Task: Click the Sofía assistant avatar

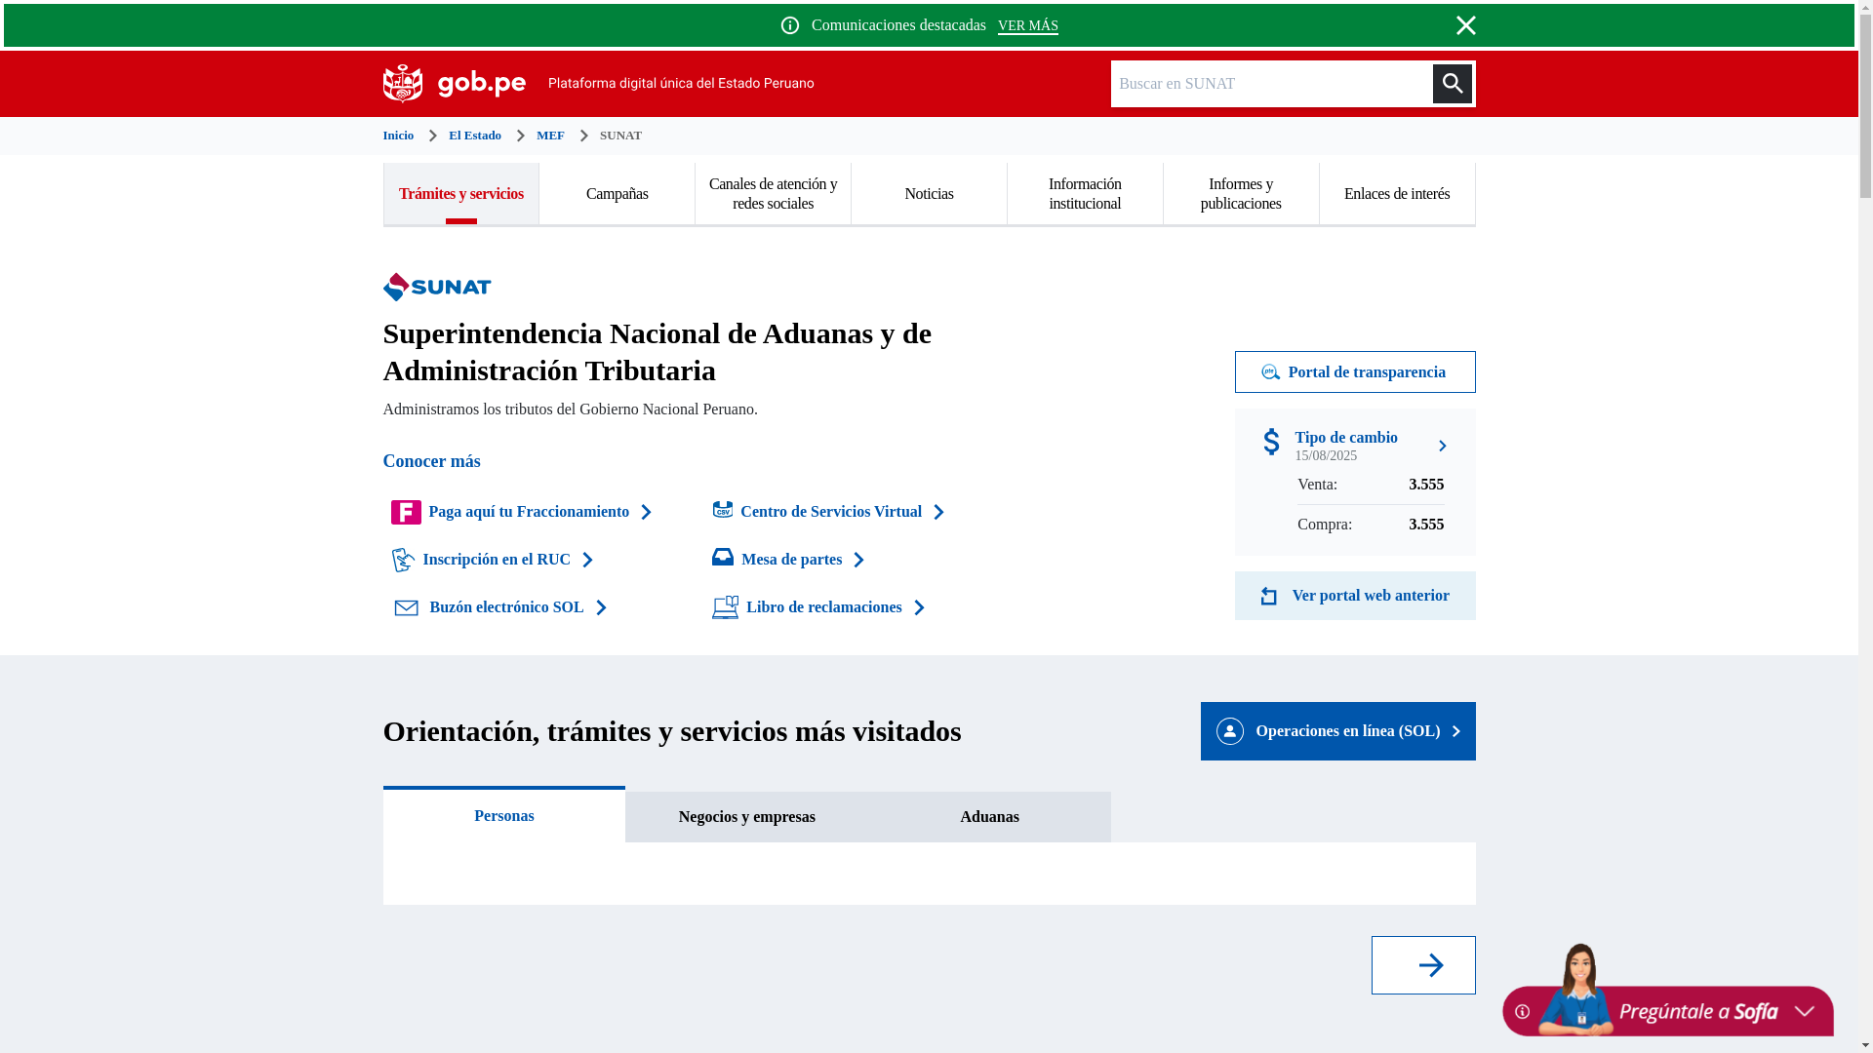Action: [1577, 989]
